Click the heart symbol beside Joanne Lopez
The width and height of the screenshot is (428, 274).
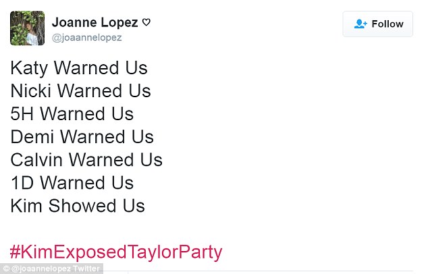[146, 22]
